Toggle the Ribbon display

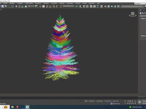[91, 6]
